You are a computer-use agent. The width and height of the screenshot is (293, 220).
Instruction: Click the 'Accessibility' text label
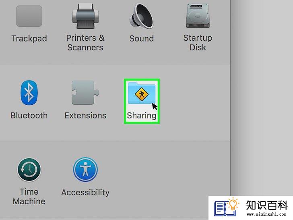(x=85, y=193)
